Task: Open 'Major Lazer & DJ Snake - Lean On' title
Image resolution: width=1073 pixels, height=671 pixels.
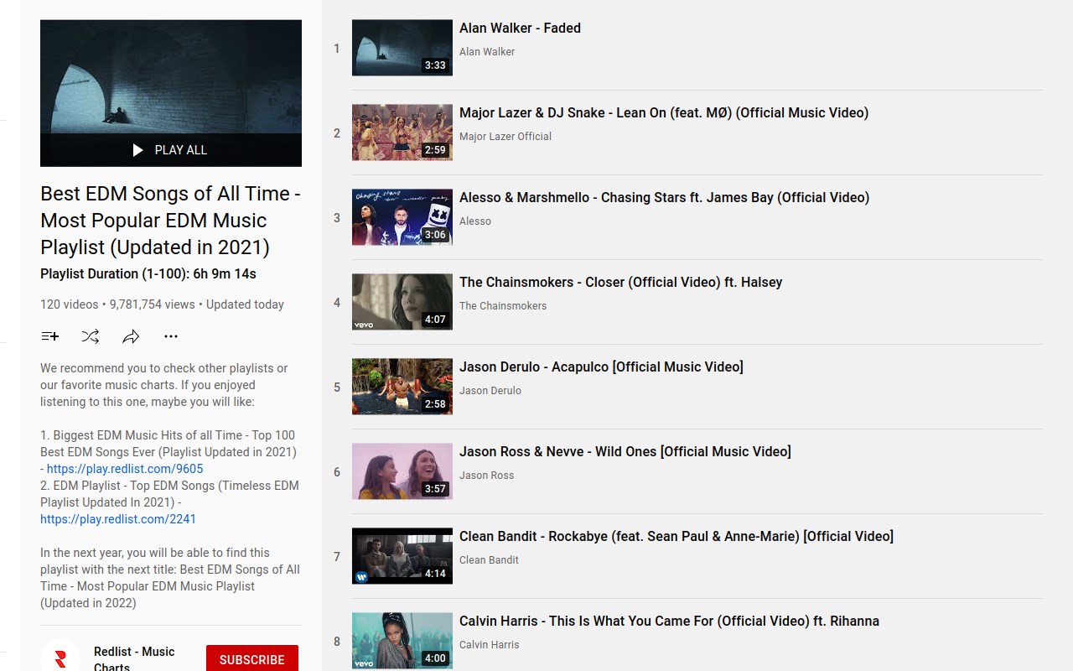Action: (x=664, y=112)
